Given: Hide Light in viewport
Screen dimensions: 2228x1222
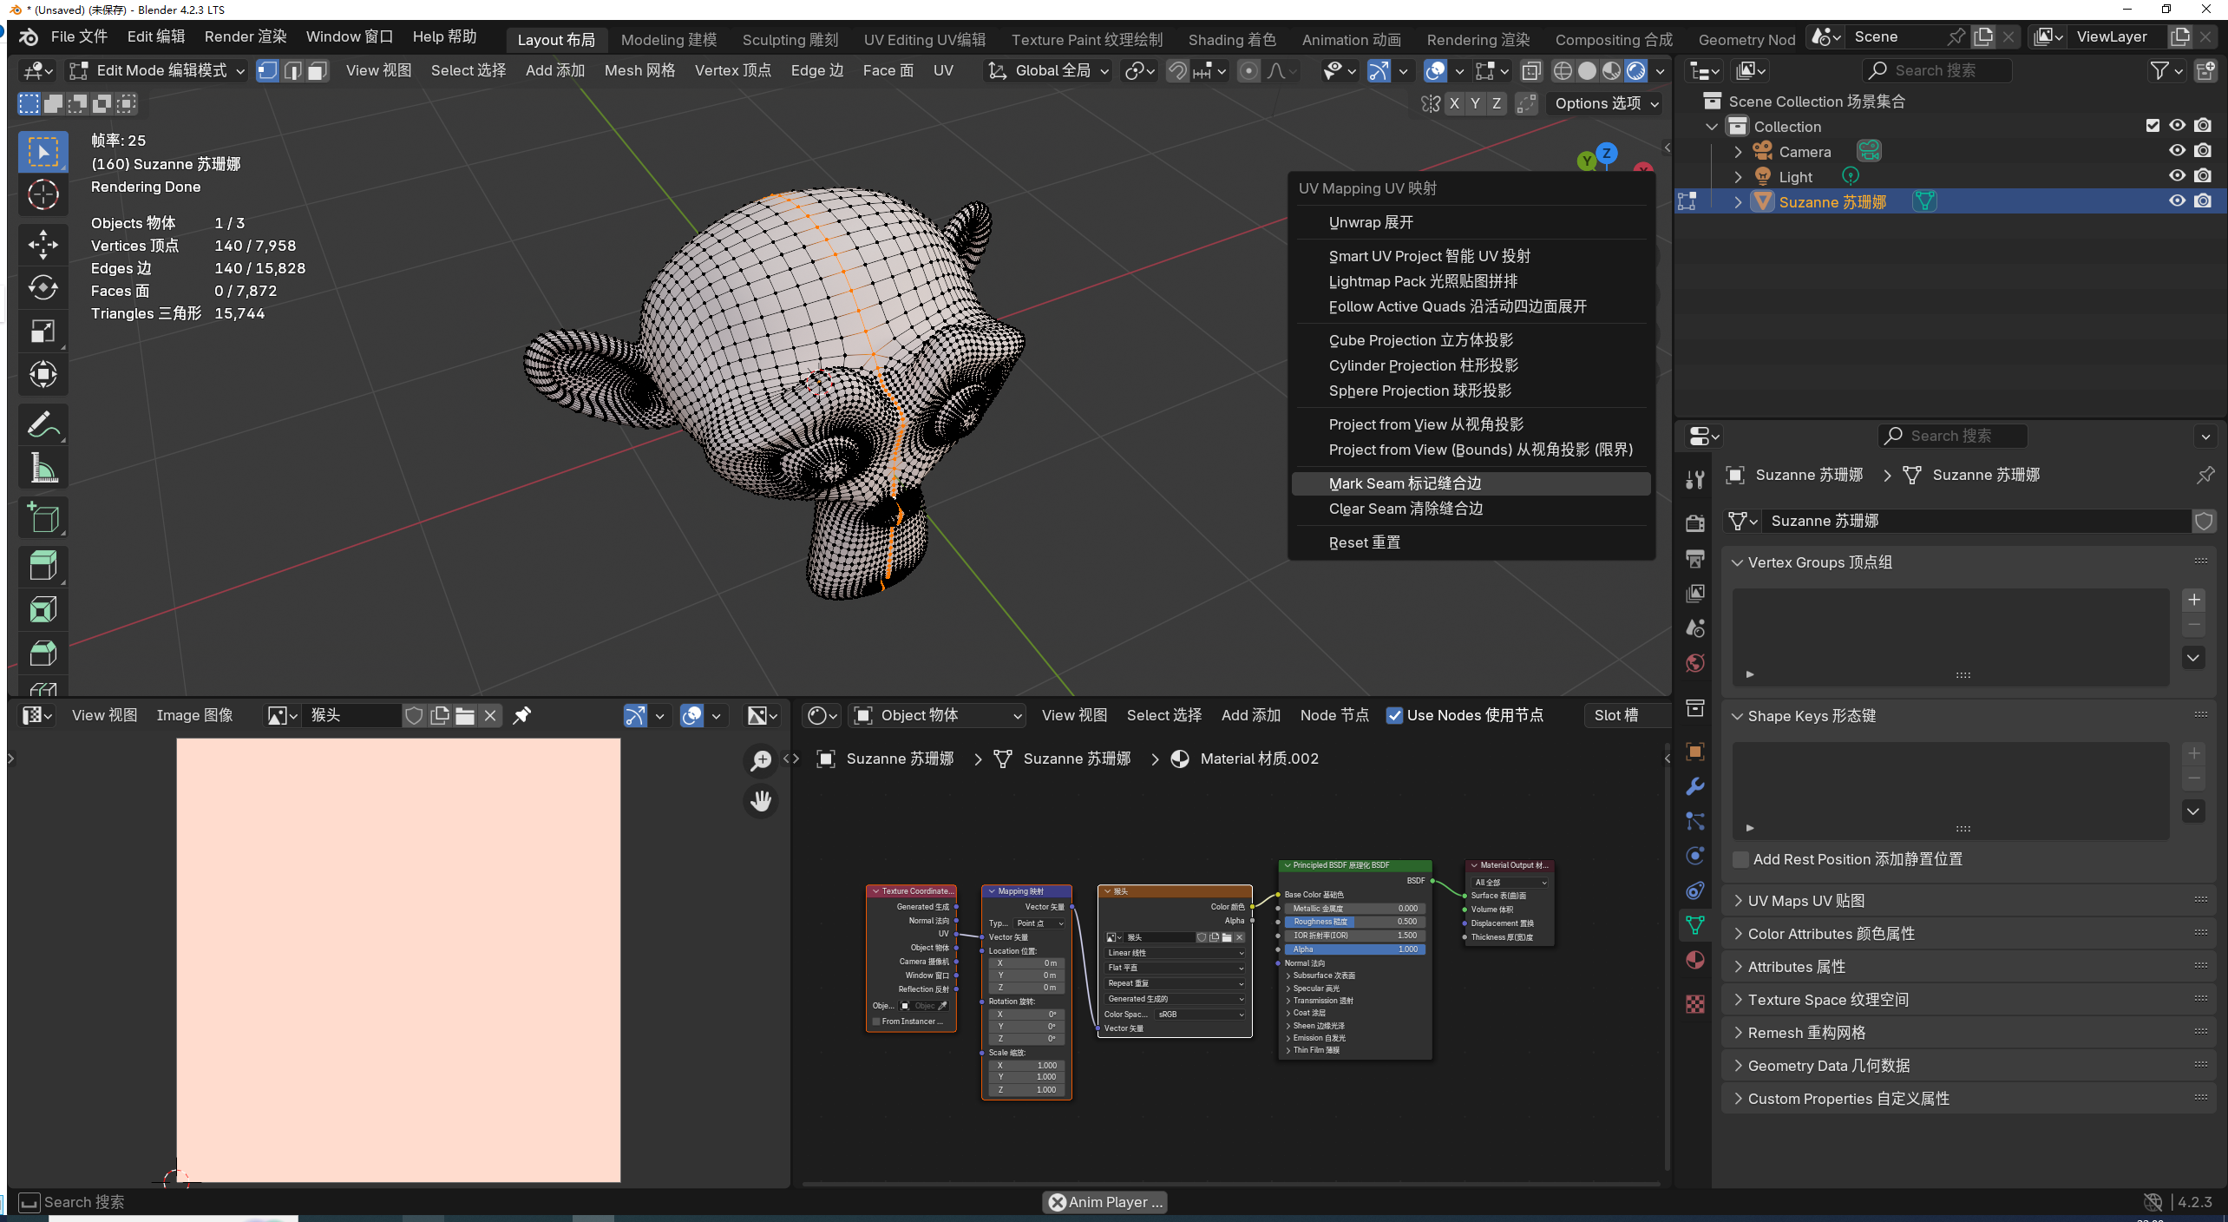Looking at the screenshot, I should point(2177,176).
